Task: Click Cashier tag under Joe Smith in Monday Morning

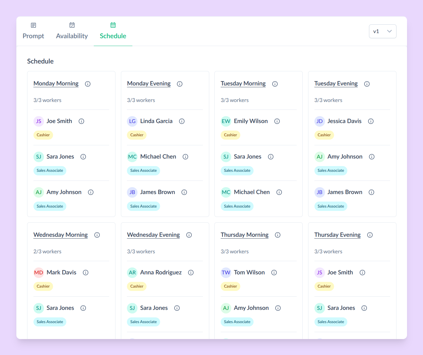Action: [x=43, y=135]
